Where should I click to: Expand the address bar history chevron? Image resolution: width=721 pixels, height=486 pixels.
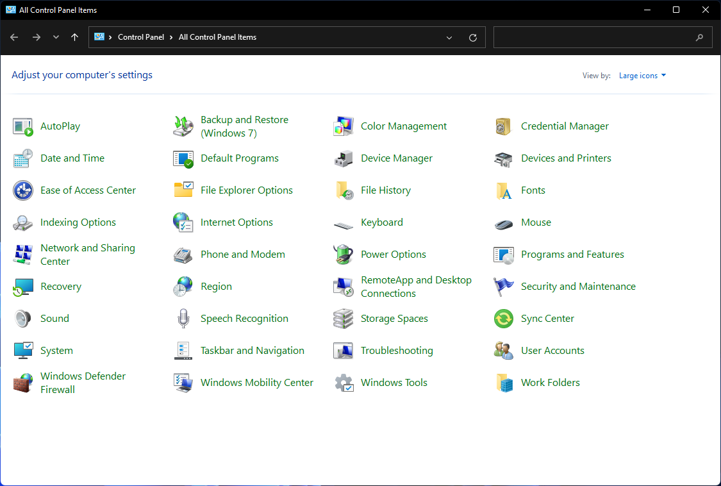pos(449,37)
